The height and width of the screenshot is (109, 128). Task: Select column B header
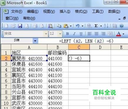pyautogui.click(x=58, y=47)
